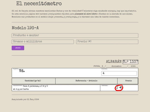Click the year '2024' in the date line
Viewport: 150px width, 112px height.
pos(133,66)
